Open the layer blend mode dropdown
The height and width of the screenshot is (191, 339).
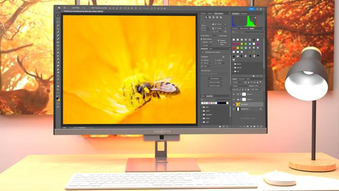(x=240, y=86)
